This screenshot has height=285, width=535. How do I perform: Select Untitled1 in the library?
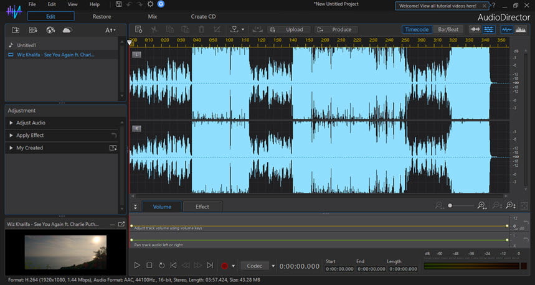pyautogui.click(x=62, y=45)
